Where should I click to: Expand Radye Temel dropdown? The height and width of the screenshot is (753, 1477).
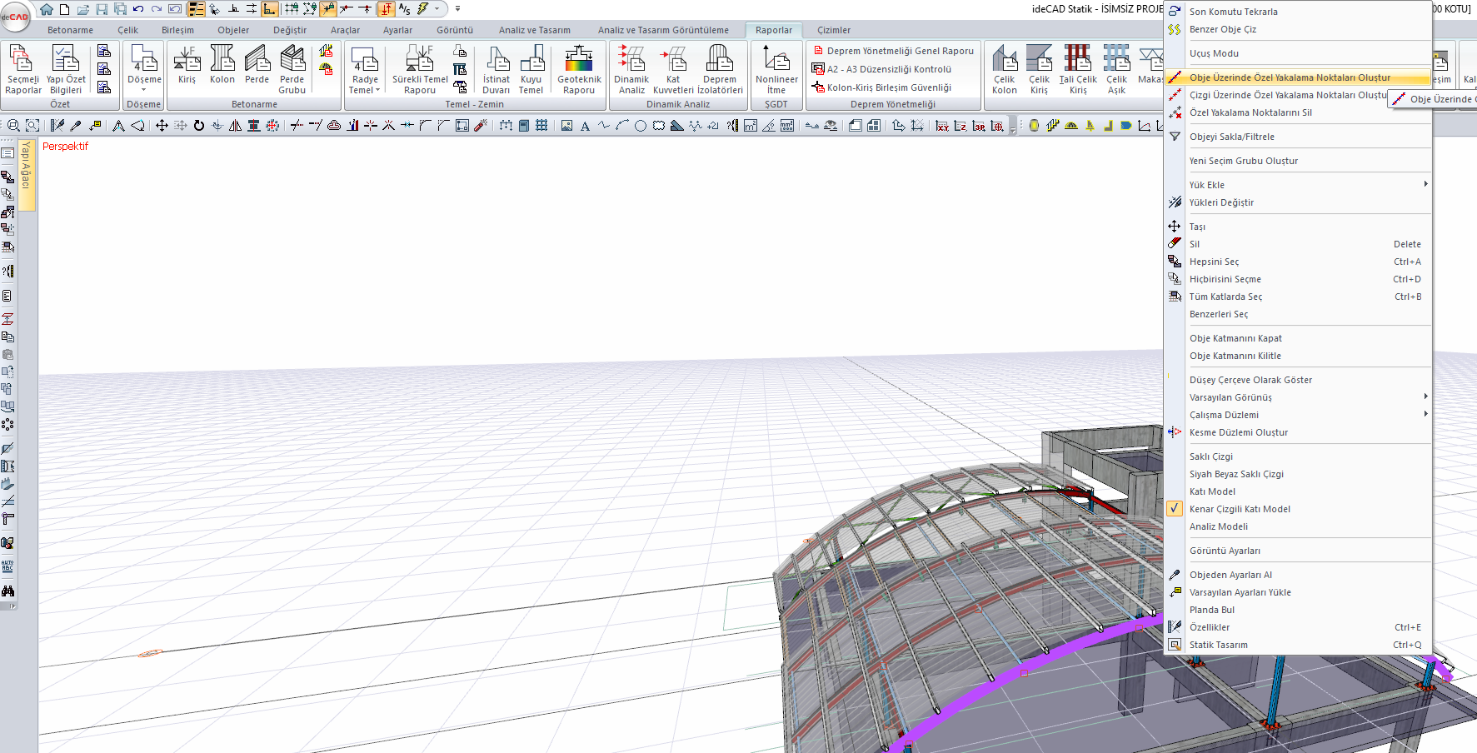pos(377,90)
